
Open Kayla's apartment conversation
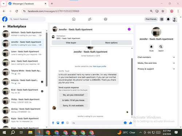(x=23, y=120)
